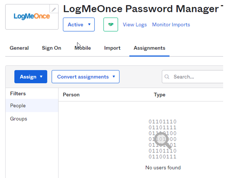Image resolution: width=238 pixels, height=178 pixels.
Task: Click the Person column header
Action: 71,95
